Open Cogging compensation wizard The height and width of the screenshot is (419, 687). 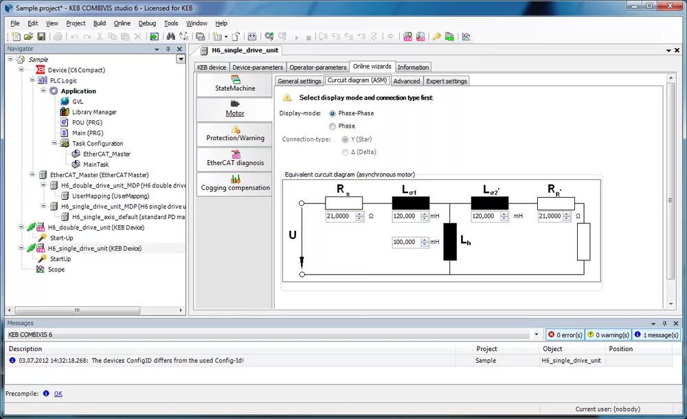click(235, 183)
